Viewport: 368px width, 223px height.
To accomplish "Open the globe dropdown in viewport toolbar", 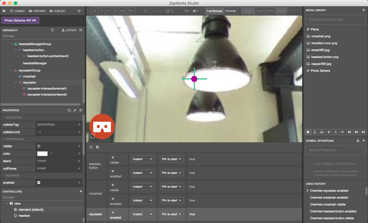I will pos(195,11).
